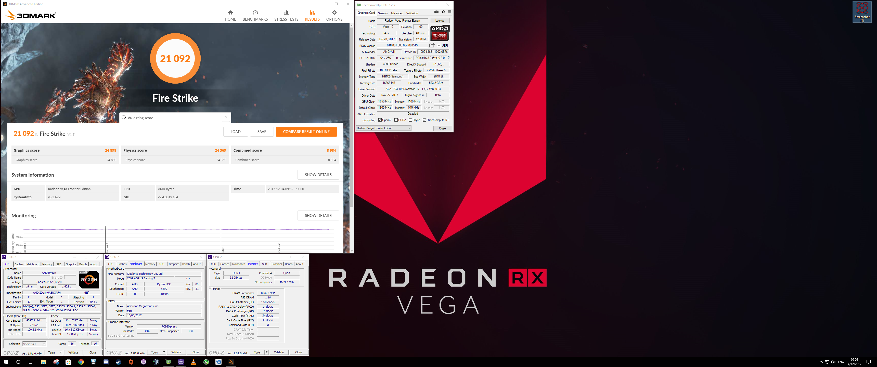This screenshot has width=877, height=367.
Task: Click the 3DMark vertical scrollbar thumb
Action: click(x=351, y=117)
